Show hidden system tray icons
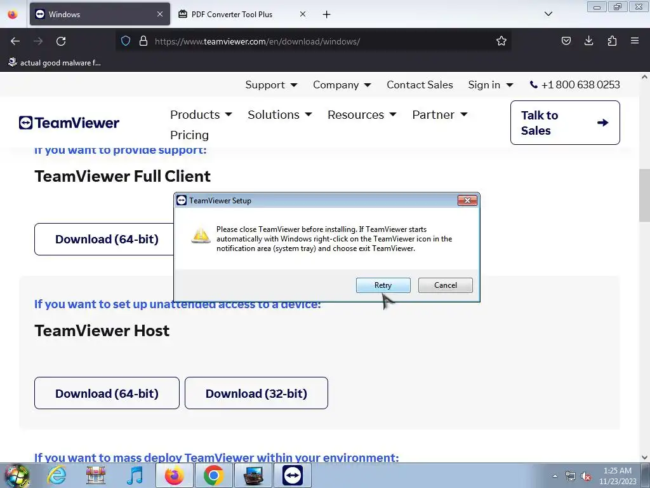 (x=555, y=476)
